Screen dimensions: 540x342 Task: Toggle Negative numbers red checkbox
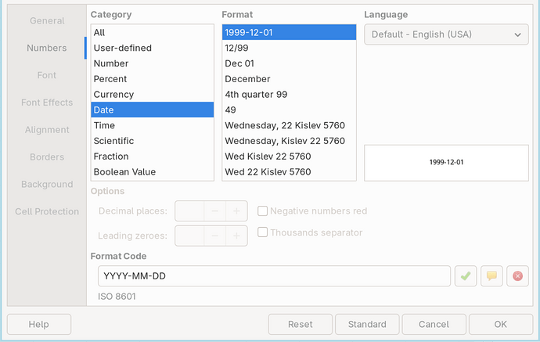pos(263,211)
